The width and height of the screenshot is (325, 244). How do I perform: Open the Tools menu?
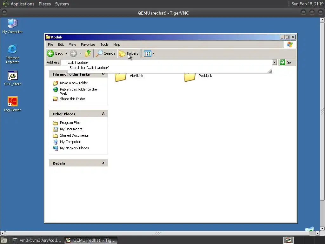tap(104, 44)
